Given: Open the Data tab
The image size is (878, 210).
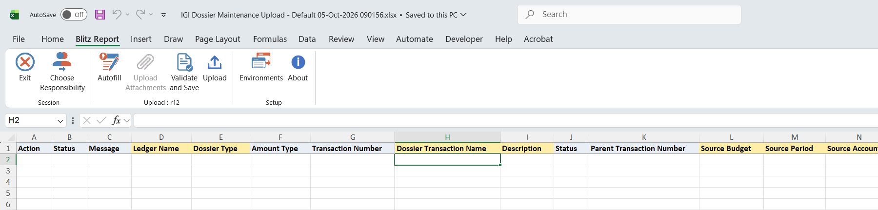Looking at the screenshot, I should pyautogui.click(x=307, y=39).
